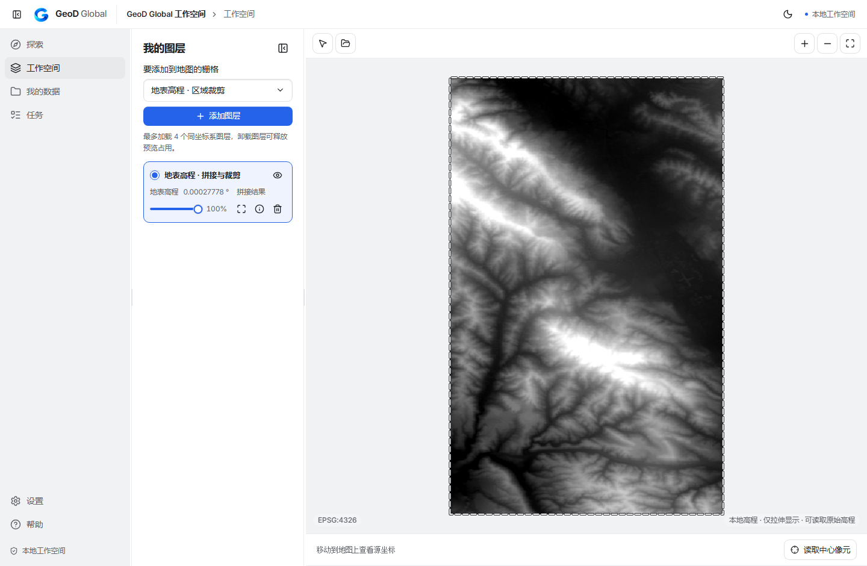The image size is (867, 566).
Task: Zoom out the map with minus button
Action: click(x=827, y=43)
